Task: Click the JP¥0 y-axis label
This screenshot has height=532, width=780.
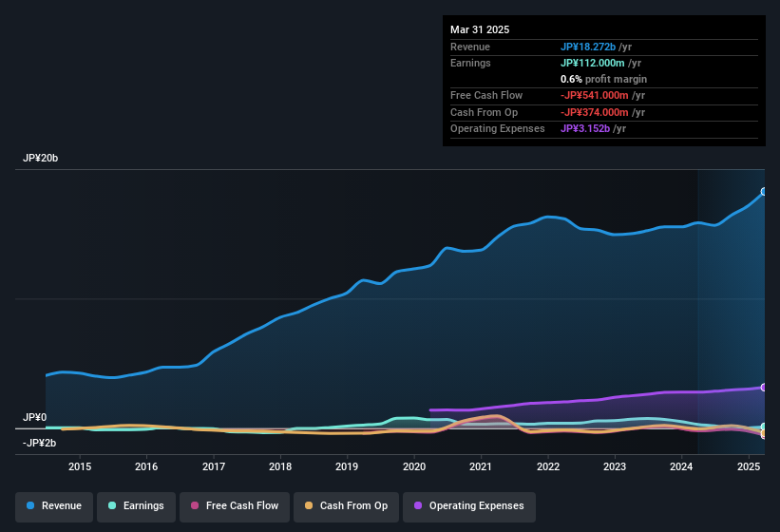Action: (x=35, y=418)
